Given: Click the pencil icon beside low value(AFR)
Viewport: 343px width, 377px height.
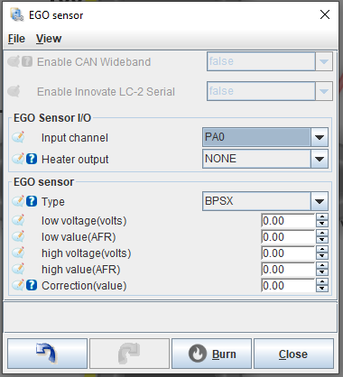Looking at the screenshot, I should point(18,236).
